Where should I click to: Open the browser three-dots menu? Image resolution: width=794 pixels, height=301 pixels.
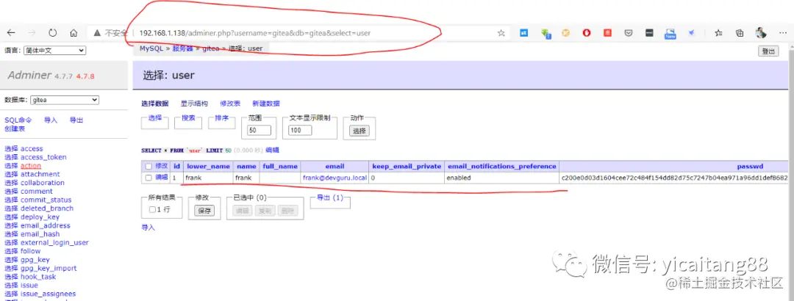coord(782,33)
